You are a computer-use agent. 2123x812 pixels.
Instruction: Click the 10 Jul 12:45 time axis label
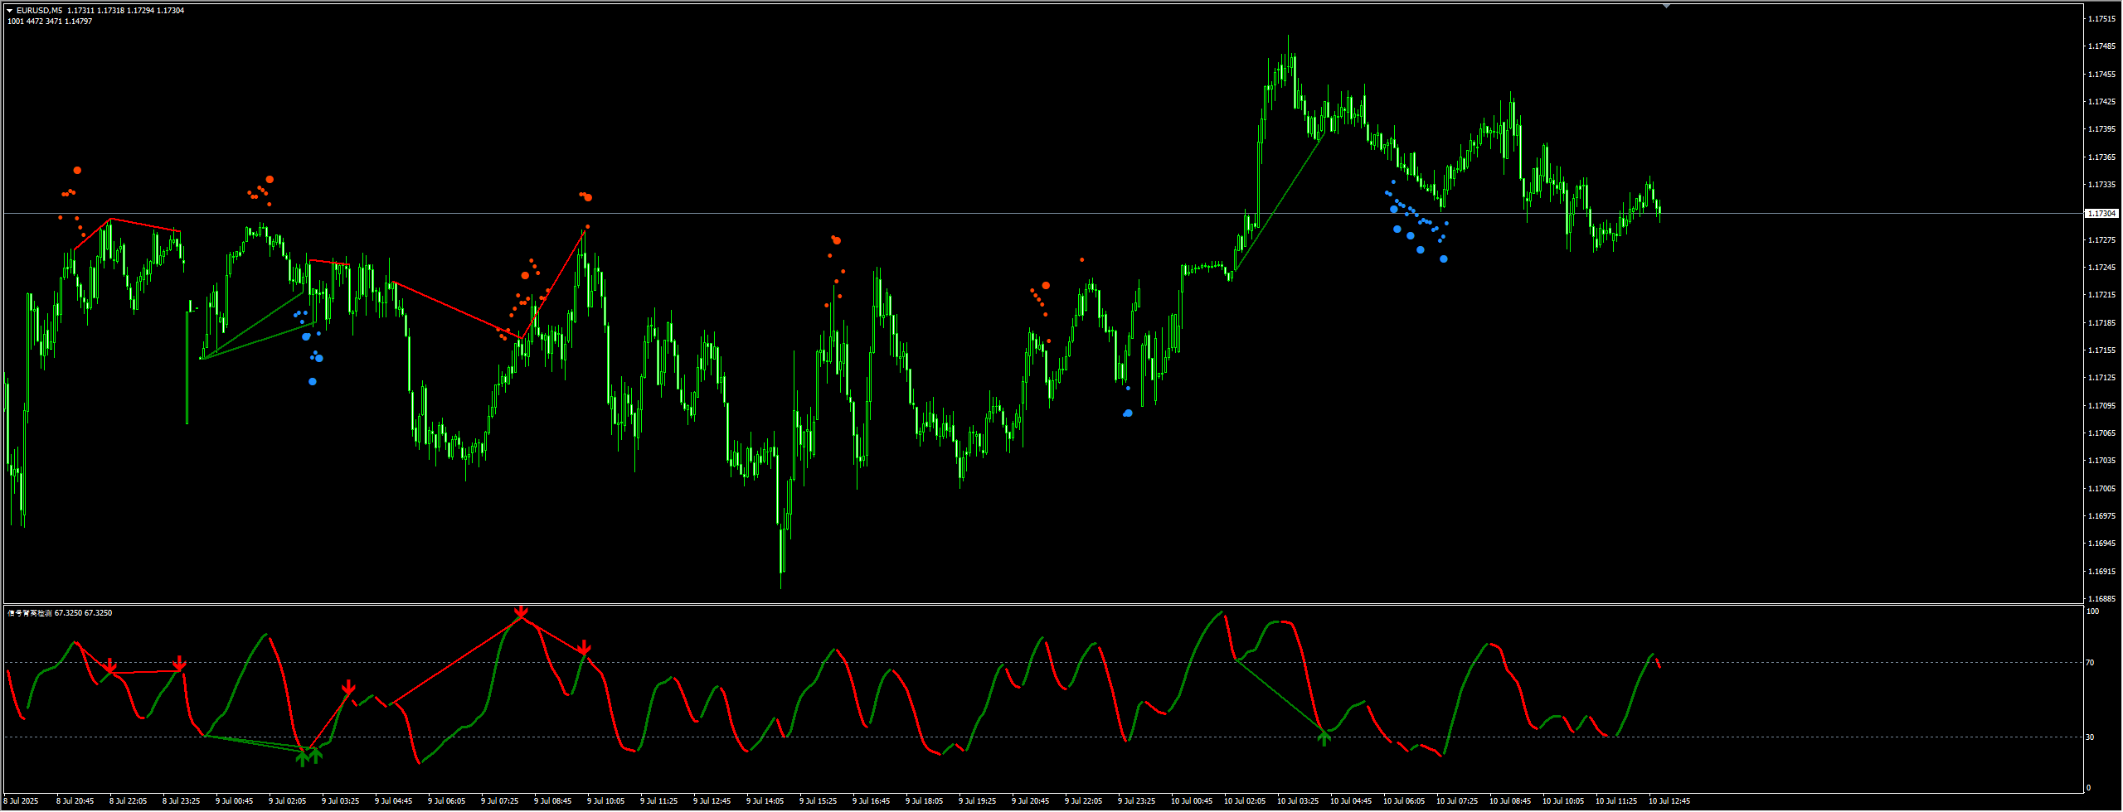[x=1669, y=801]
